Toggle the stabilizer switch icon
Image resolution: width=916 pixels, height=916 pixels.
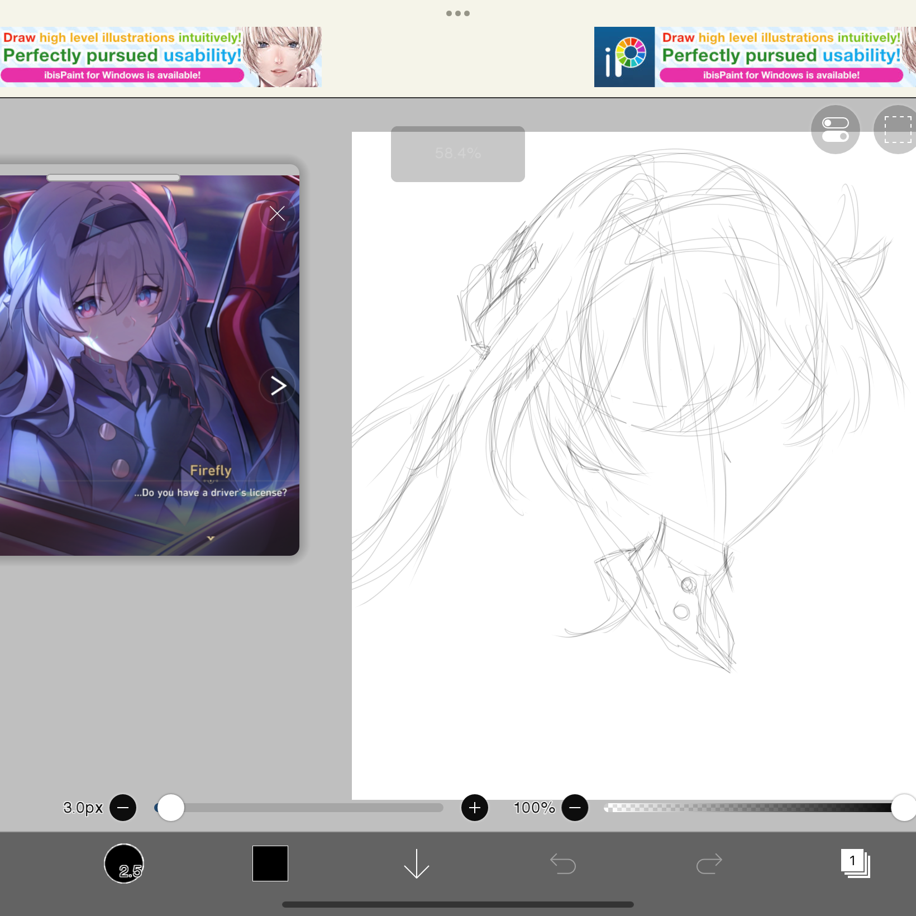point(835,129)
